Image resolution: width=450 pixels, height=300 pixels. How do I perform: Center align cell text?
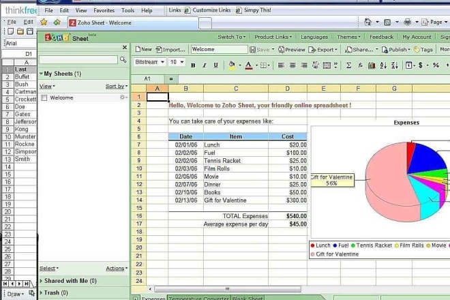coord(292,65)
